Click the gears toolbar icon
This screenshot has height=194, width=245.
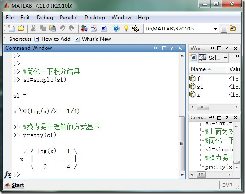[135, 28]
